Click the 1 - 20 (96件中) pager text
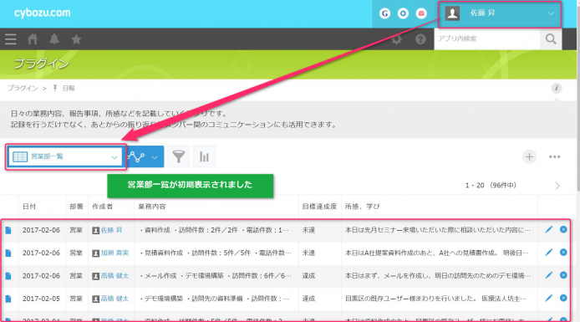The width and height of the screenshot is (580, 322). click(491, 186)
